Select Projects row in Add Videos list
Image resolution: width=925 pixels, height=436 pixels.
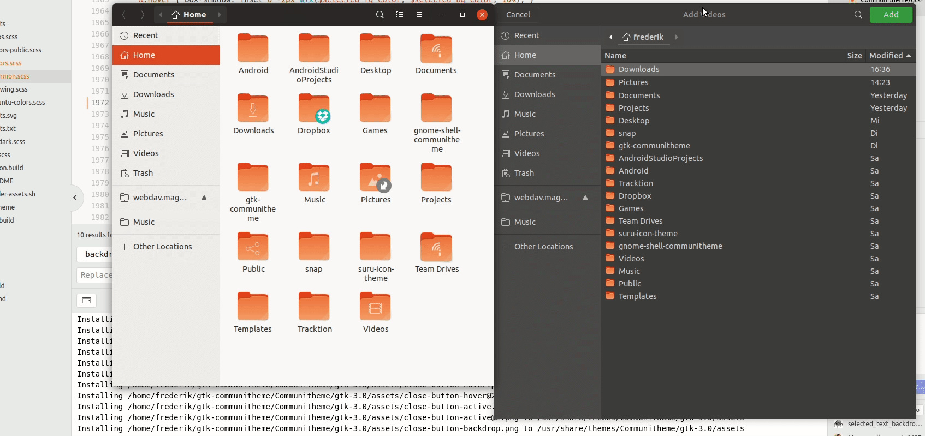(x=758, y=108)
